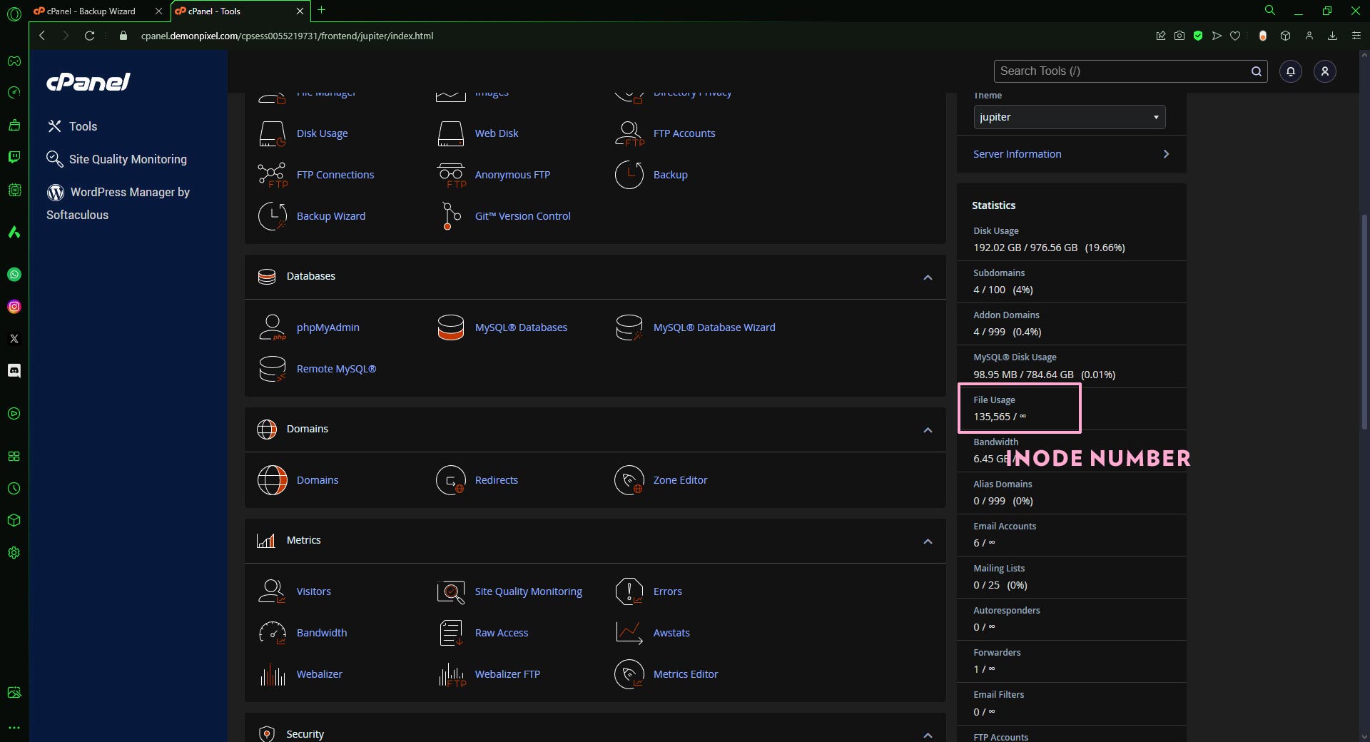Click the Site Quality Monitoring metrics link

(x=529, y=591)
